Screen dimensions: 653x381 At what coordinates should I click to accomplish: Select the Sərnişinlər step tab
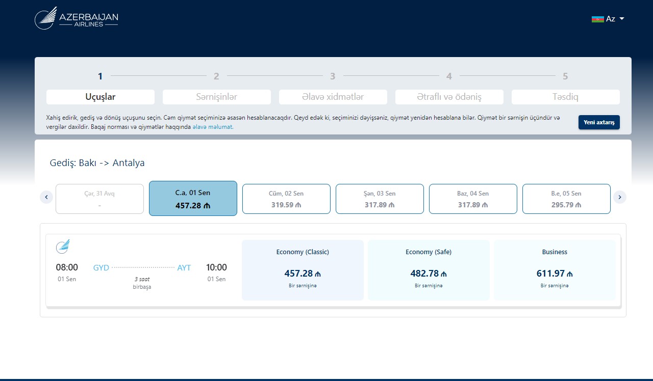pyautogui.click(x=216, y=97)
